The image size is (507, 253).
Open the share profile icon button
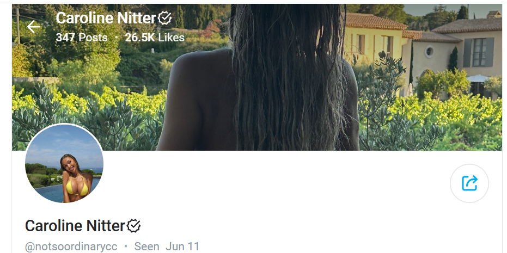469,183
